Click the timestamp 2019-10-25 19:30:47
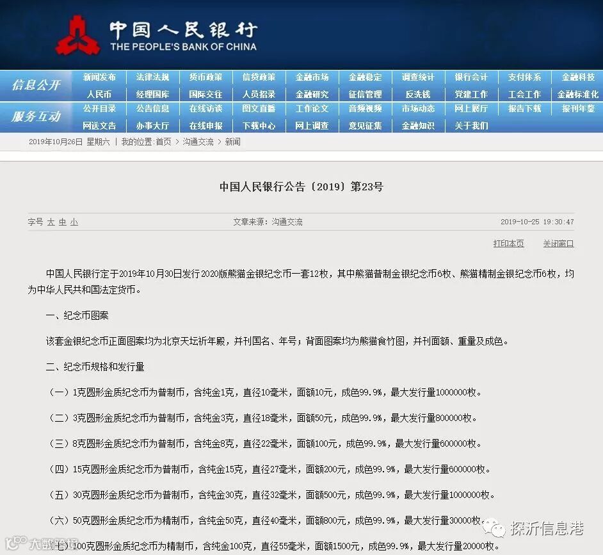Image resolution: width=603 pixels, height=555 pixels. (537, 222)
